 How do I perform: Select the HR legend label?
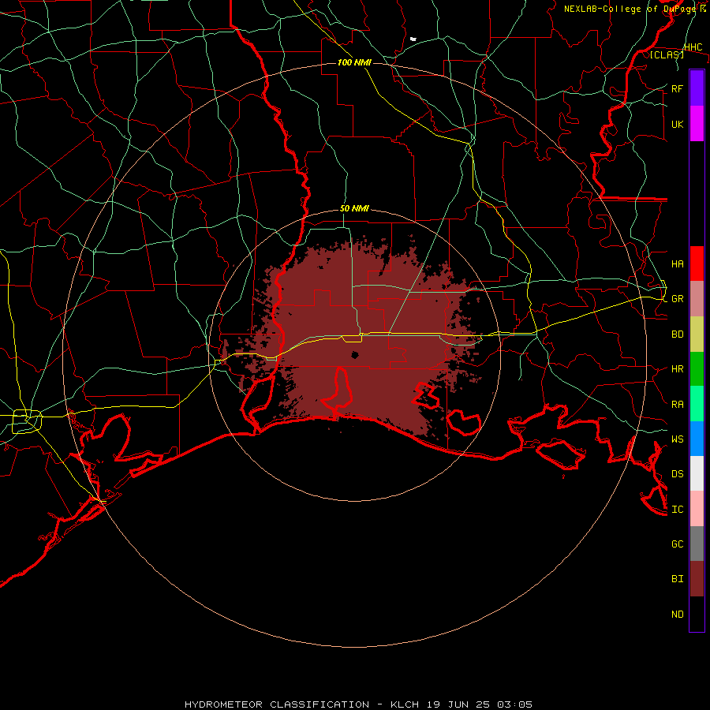(x=677, y=369)
